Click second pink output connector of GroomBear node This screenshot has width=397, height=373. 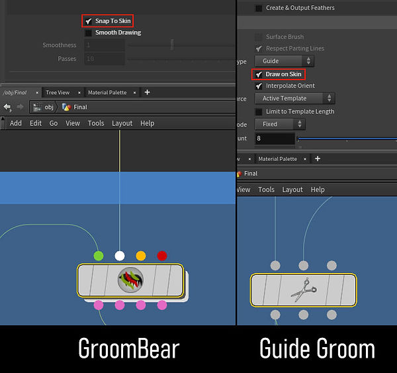[120, 305]
